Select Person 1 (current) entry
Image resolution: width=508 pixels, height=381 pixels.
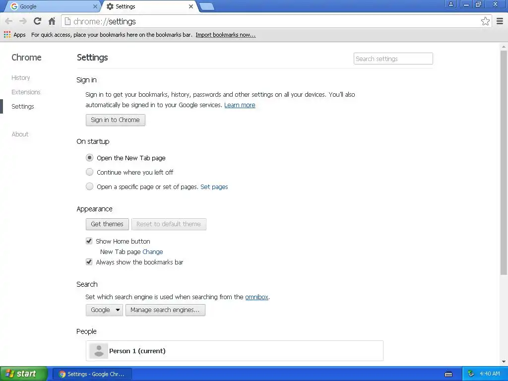click(x=235, y=351)
